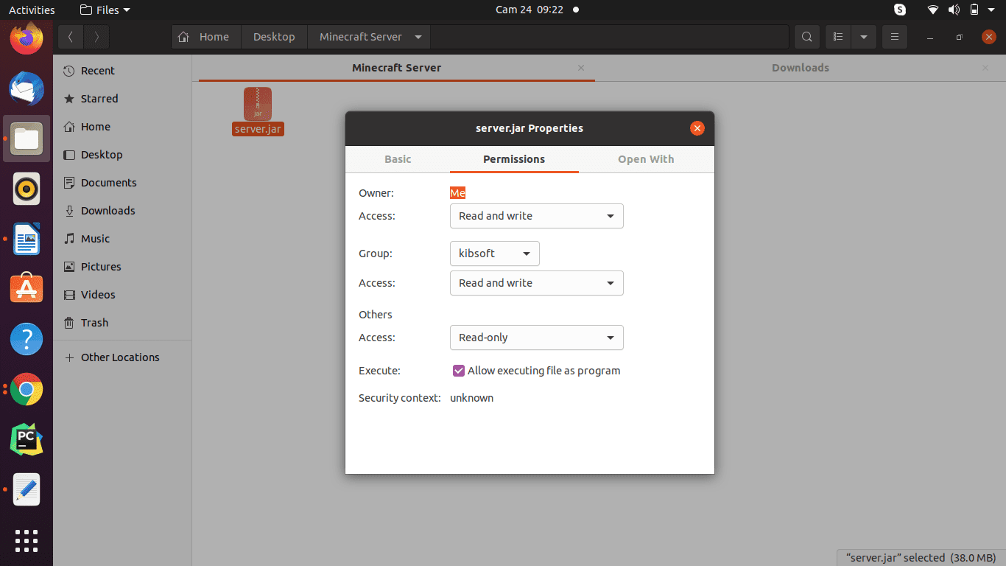Change Others Access from Read-only dropdown
This screenshot has height=566, width=1006.
tap(536, 338)
